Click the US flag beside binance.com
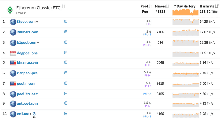Screen dimensions: 220x119 [13, 63]
